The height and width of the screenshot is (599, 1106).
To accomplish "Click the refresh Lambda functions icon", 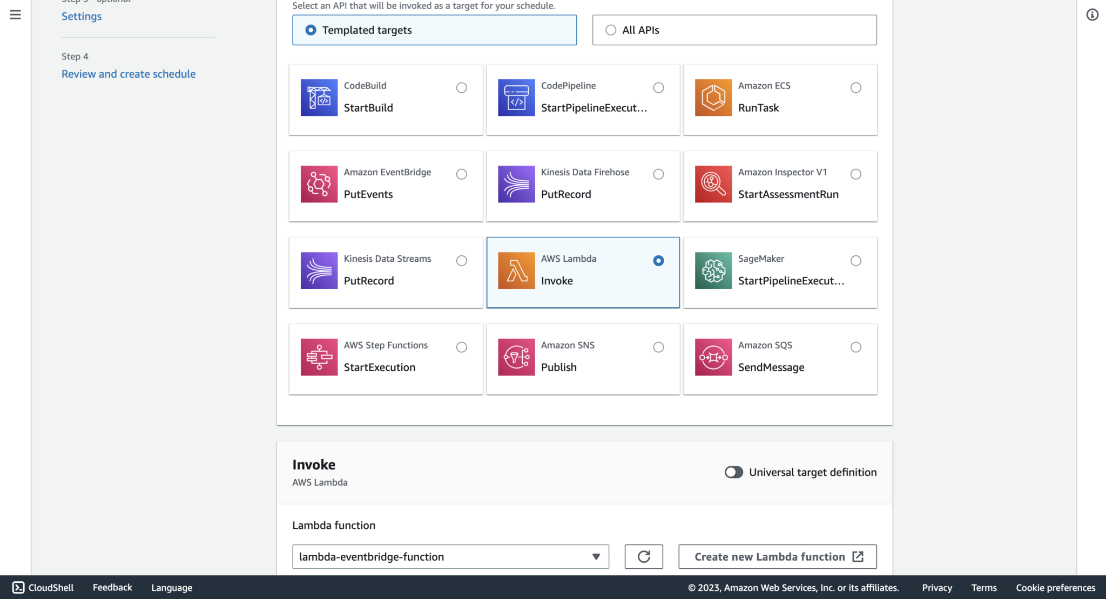I will coord(643,556).
